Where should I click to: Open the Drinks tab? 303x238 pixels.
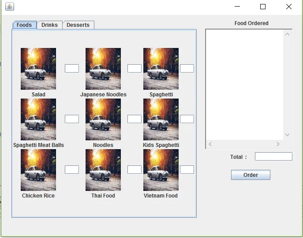(49, 25)
